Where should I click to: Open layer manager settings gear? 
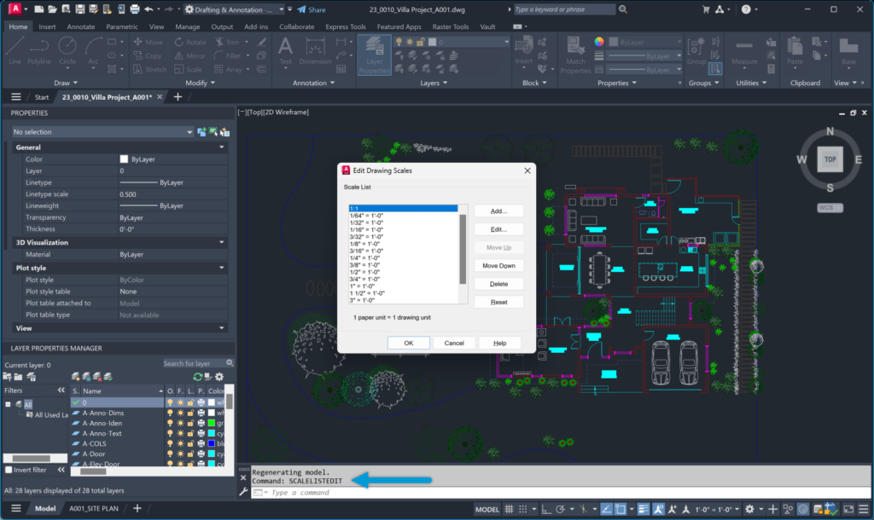click(219, 377)
